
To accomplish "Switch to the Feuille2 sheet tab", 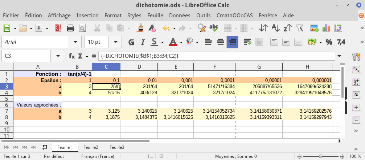I will 91,147.
